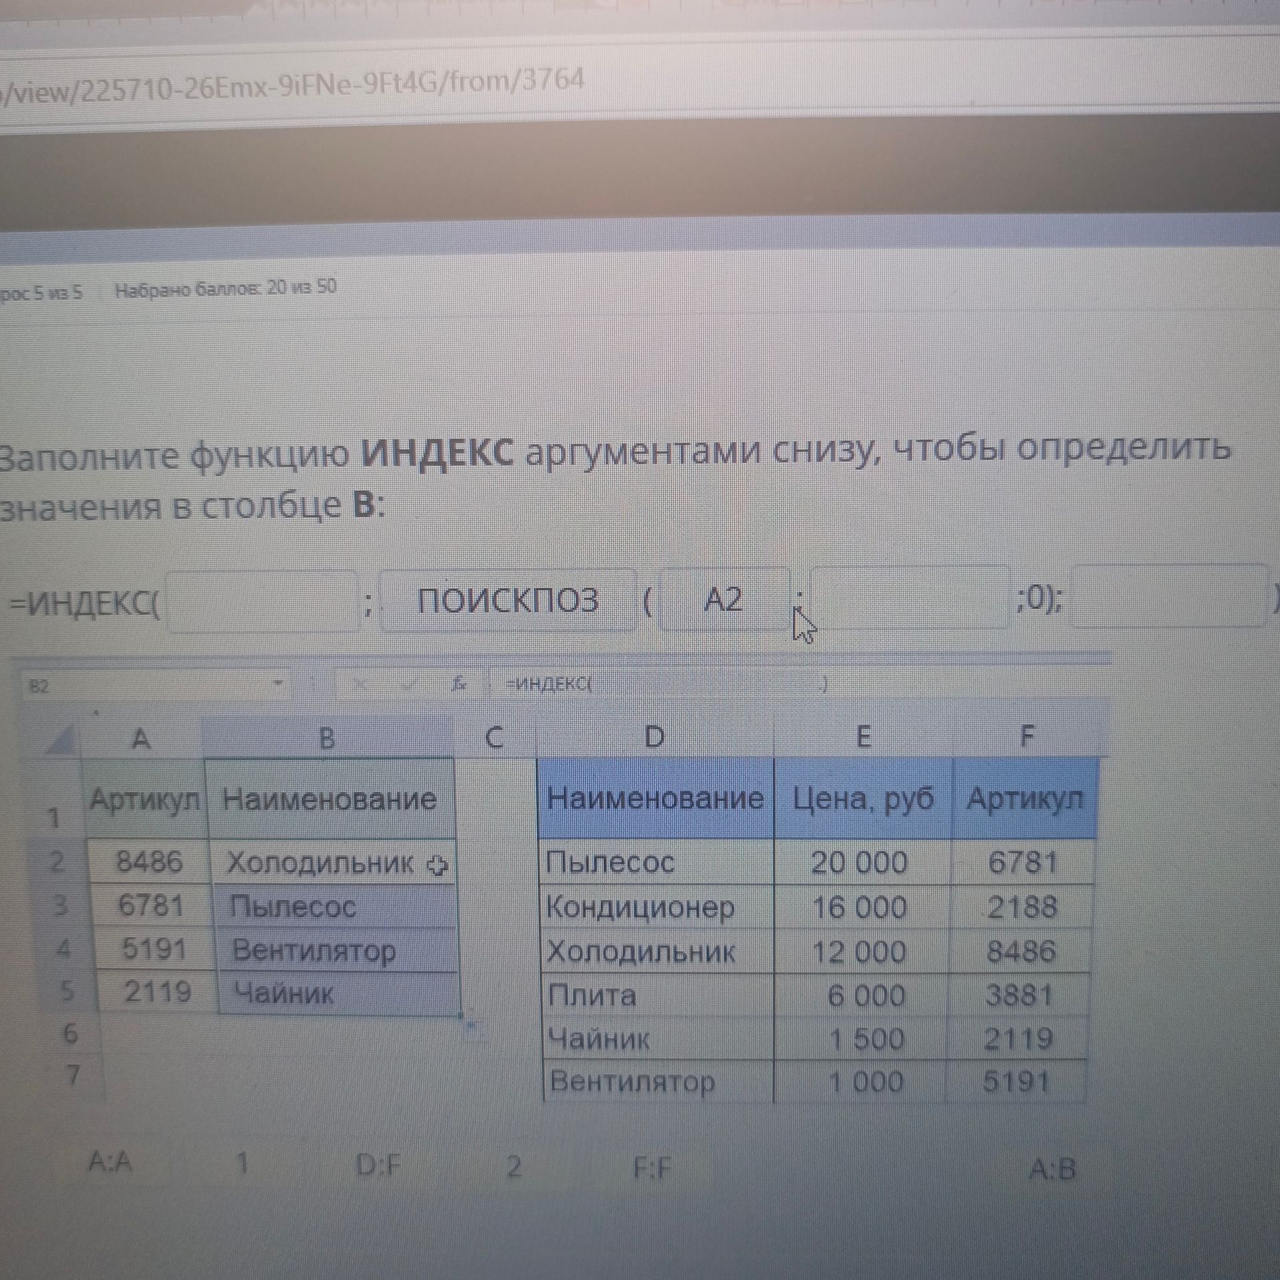Screen dimensions: 1280x1280
Task: Click cell 5191 in column A
Action: coord(154,949)
